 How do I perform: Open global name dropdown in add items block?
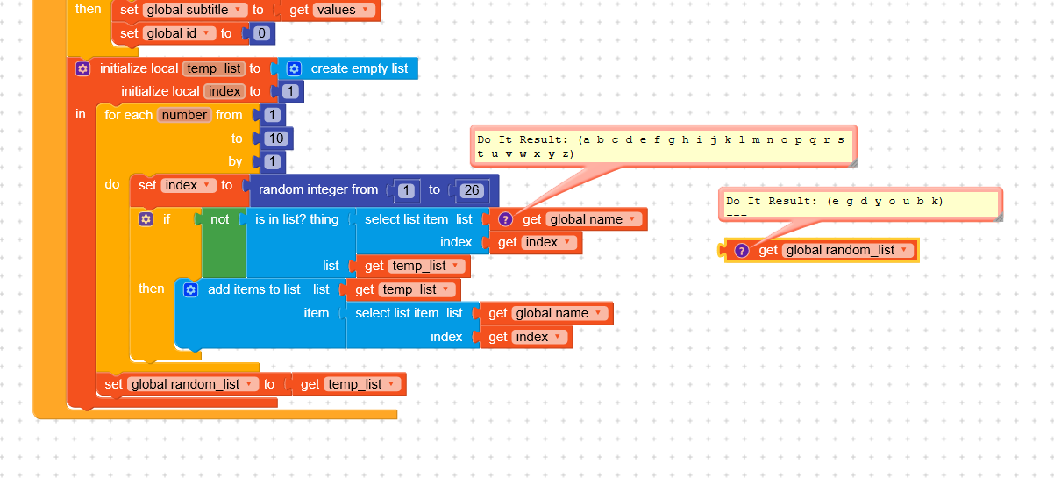coord(560,313)
